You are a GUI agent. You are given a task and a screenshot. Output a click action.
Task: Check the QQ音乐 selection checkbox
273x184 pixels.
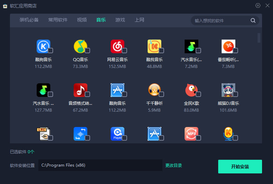click(x=87, y=51)
